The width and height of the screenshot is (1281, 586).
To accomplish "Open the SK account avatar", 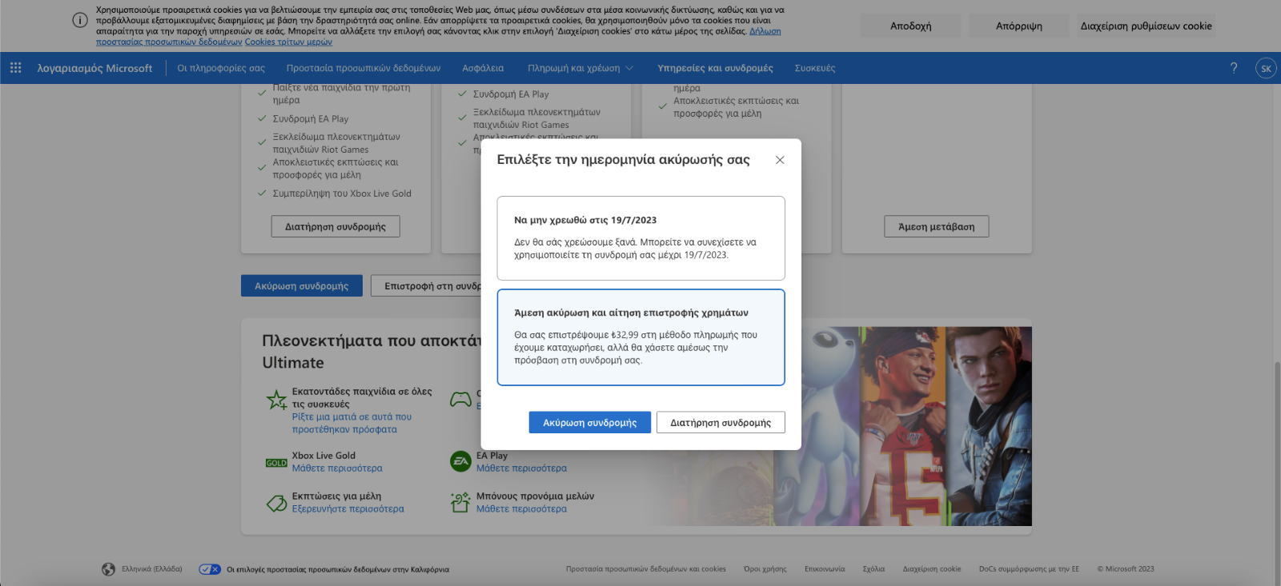I will pyautogui.click(x=1266, y=68).
